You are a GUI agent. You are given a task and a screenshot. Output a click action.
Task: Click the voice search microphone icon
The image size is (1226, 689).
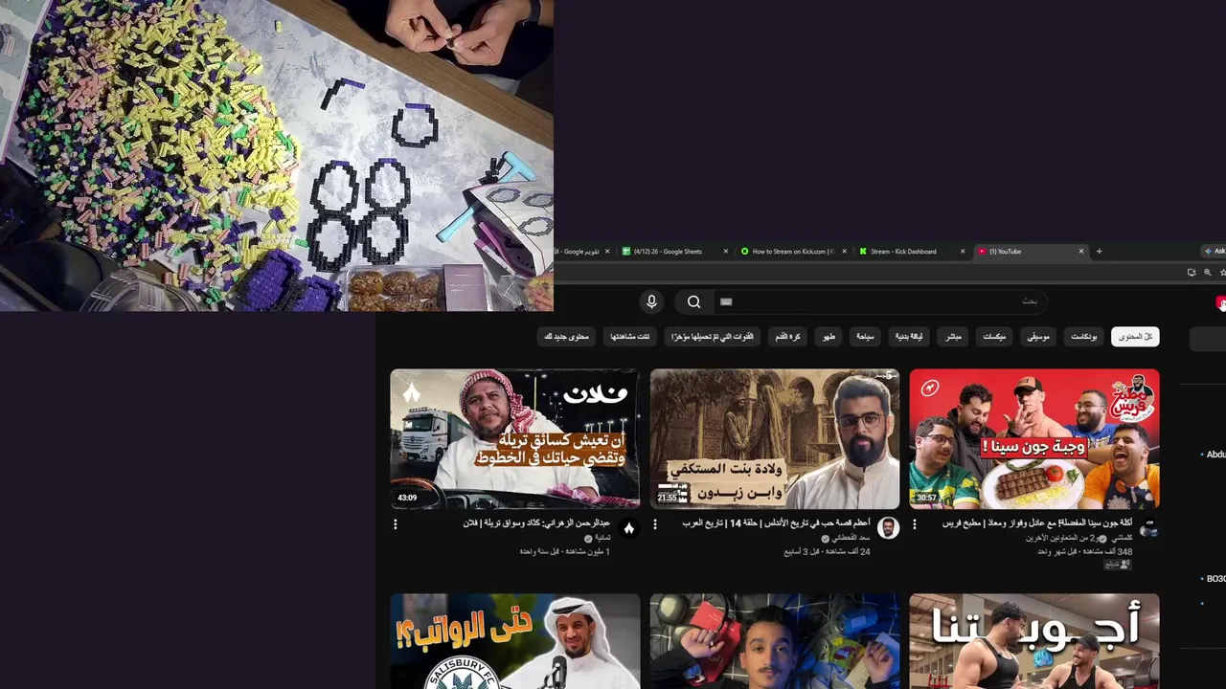(651, 301)
